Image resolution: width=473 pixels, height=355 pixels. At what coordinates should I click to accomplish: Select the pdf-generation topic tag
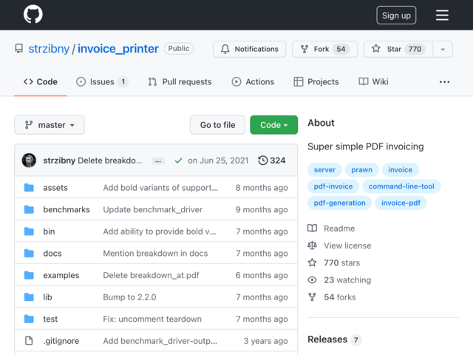coord(339,203)
